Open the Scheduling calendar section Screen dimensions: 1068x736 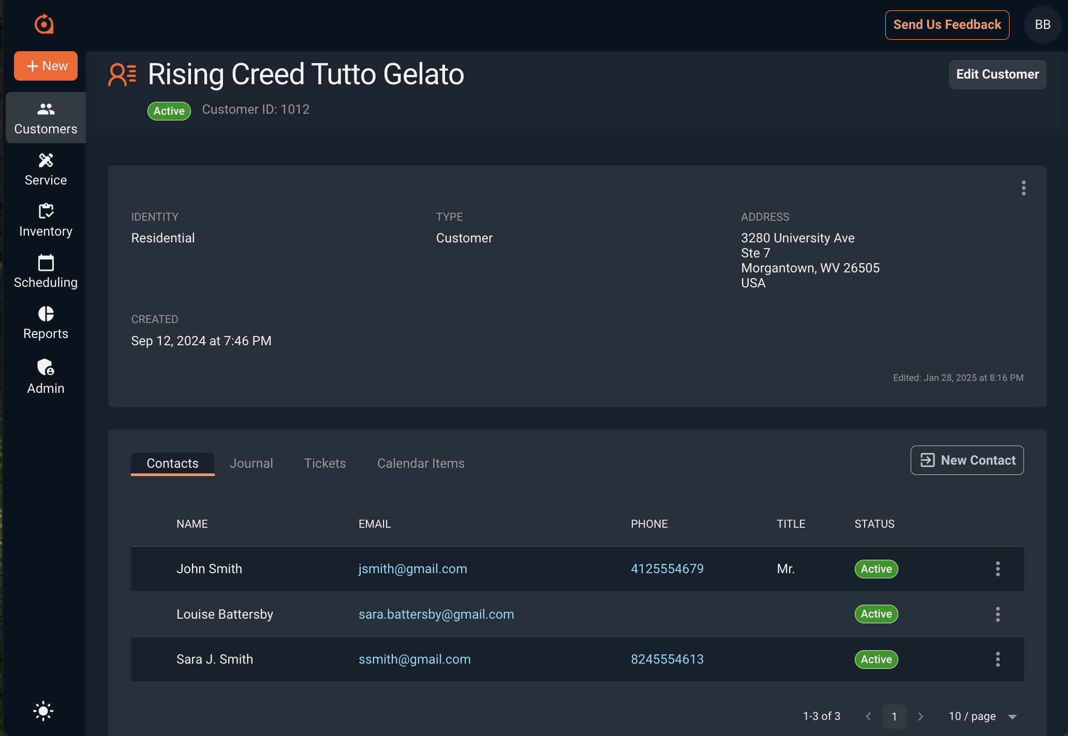point(46,271)
